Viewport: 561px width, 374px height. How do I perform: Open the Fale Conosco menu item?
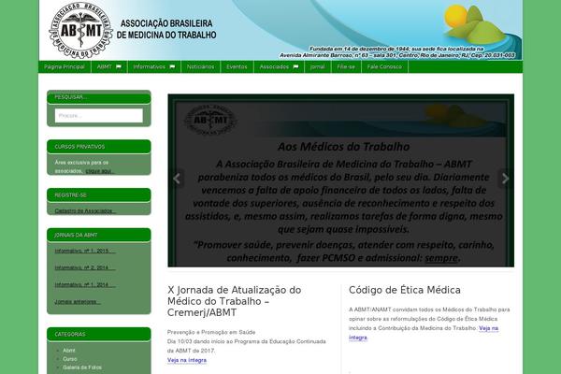[384, 67]
